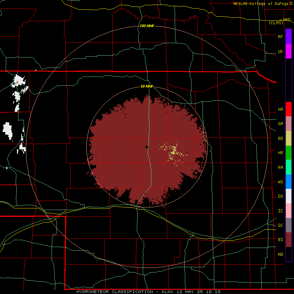Click the BI legend label

click(x=280, y=240)
